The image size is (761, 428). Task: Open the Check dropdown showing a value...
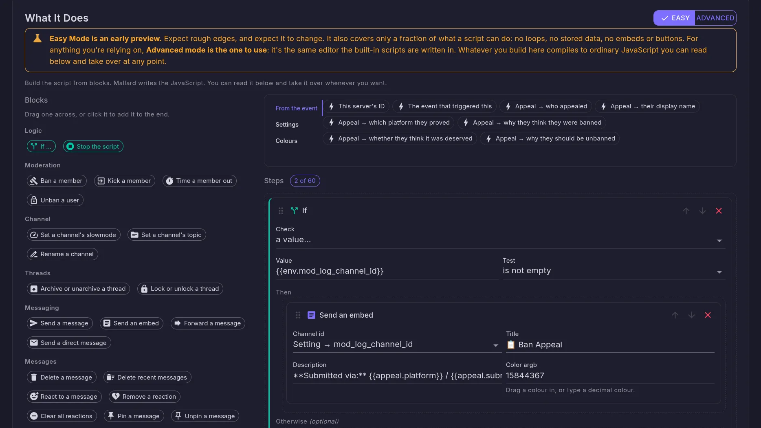500,240
